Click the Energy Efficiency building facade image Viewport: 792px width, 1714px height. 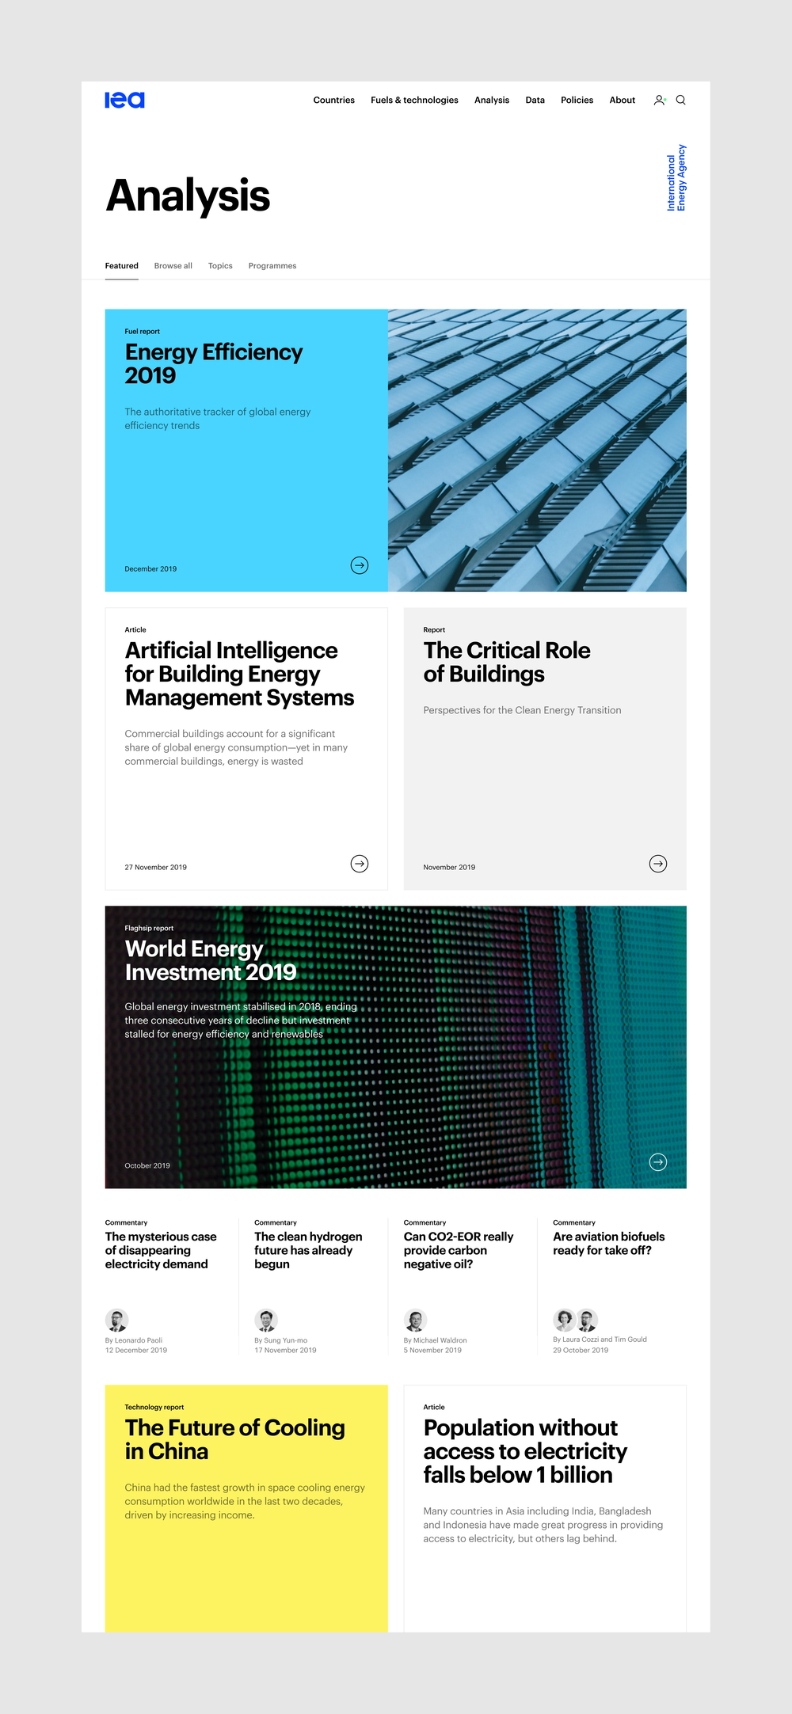click(537, 450)
